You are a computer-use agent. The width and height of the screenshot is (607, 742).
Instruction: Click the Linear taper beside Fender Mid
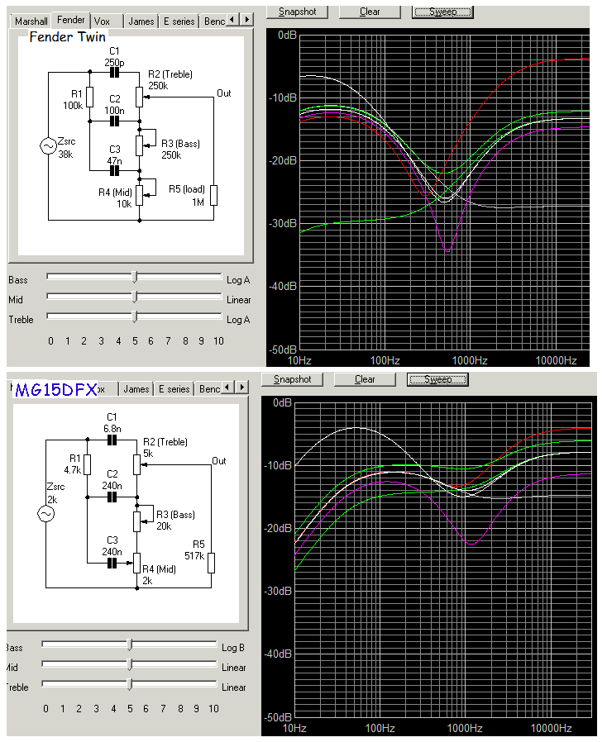point(239,300)
